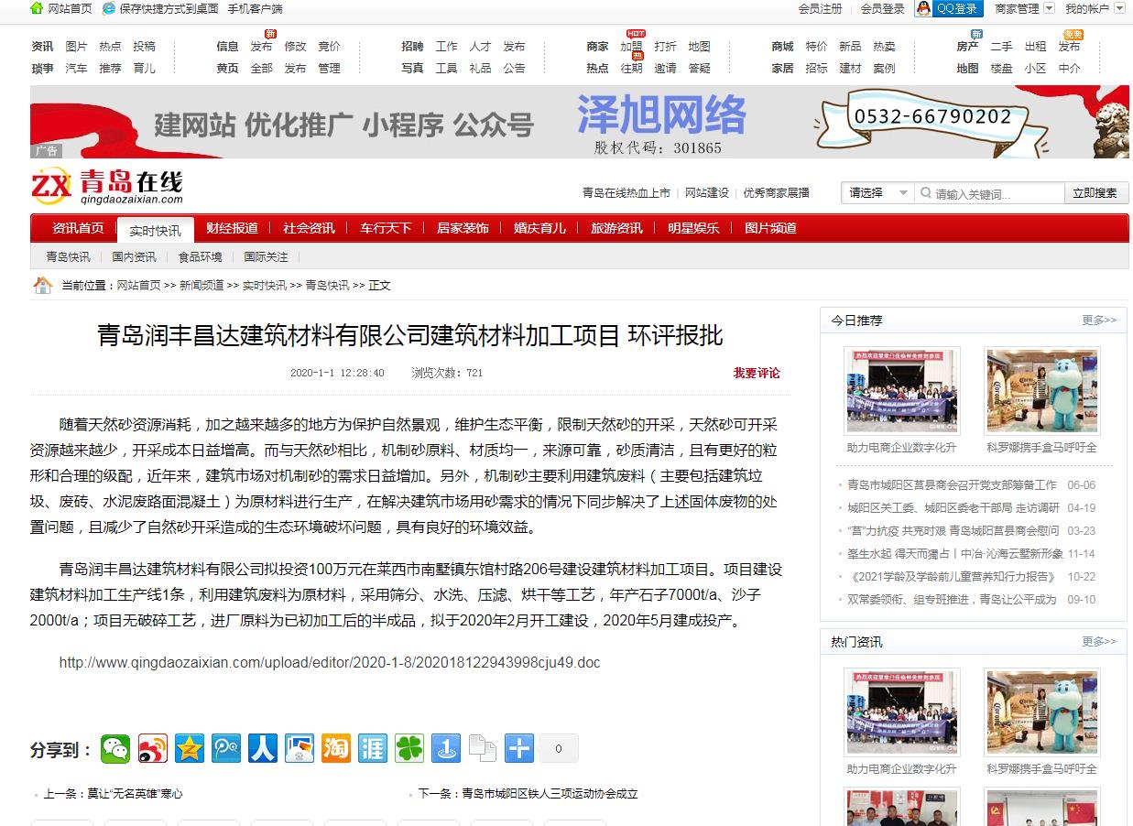Open 助力电商企业数字化升 thumbnail in 热门资讯

pos(902,712)
